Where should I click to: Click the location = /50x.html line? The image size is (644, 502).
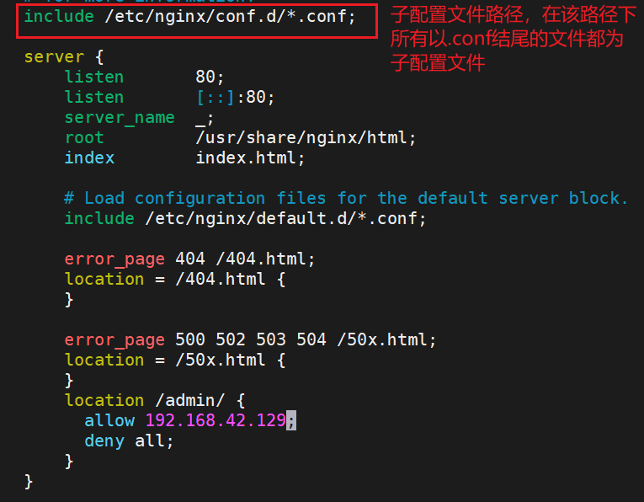coord(175,360)
